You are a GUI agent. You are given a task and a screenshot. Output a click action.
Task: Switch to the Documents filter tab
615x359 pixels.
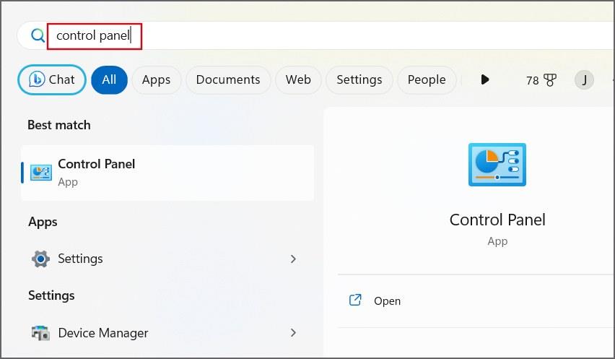[x=228, y=79]
